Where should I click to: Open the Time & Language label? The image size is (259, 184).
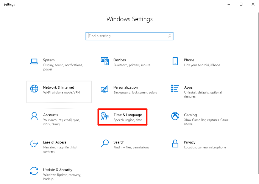click(x=128, y=115)
